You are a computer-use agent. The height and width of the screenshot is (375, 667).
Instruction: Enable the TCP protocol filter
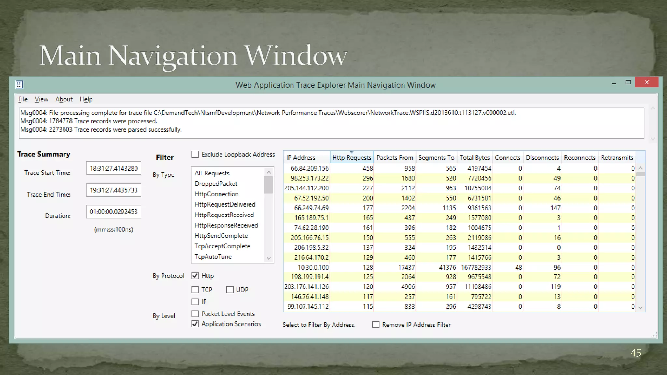coord(195,290)
